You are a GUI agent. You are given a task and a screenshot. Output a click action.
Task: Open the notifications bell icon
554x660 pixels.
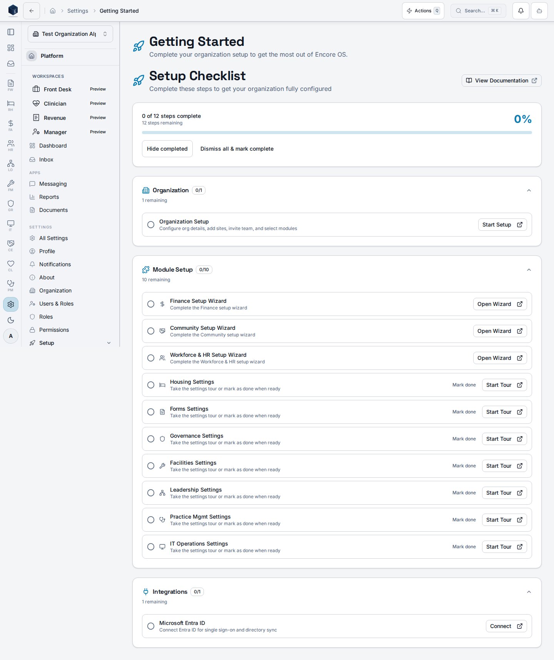(521, 11)
